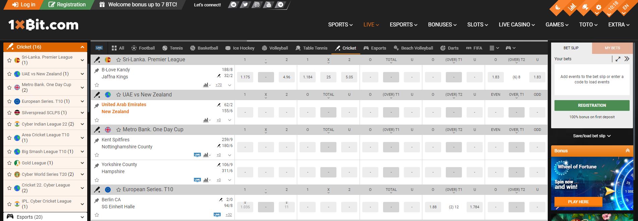This screenshot has width=638, height=221.
Task: Click the trophy results diamond icon
Action: pyautogui.click(x=585, y=7)
